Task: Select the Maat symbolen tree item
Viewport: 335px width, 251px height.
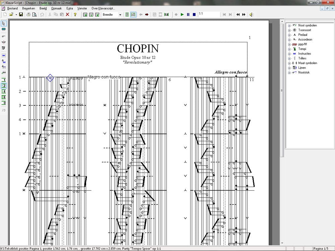Action: coord(308,63)
